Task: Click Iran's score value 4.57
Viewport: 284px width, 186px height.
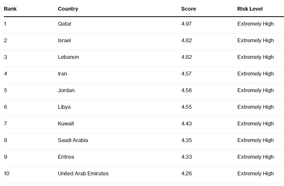Action: click(x=186, y=74)
